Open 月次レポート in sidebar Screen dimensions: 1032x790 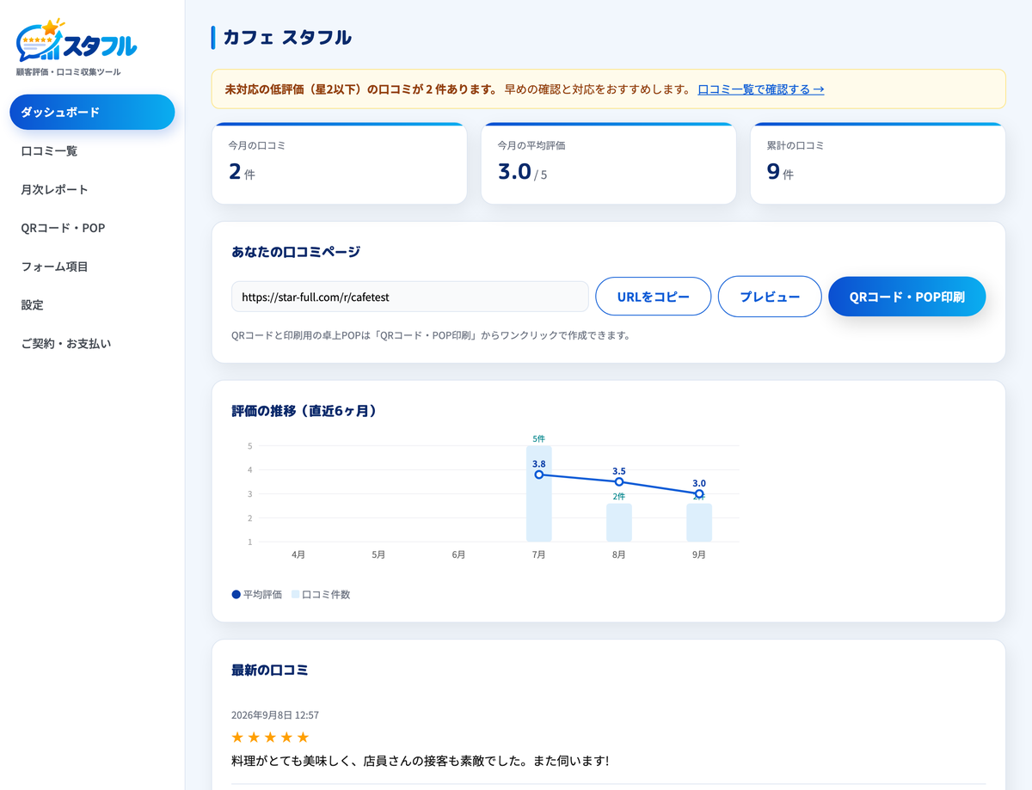92,189
